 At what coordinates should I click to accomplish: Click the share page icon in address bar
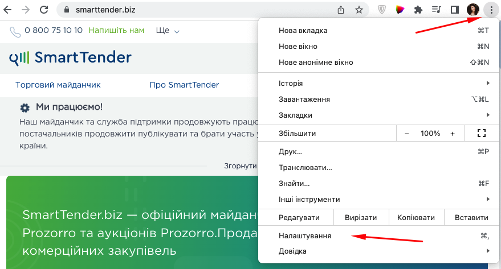click(x=341, y=10)
